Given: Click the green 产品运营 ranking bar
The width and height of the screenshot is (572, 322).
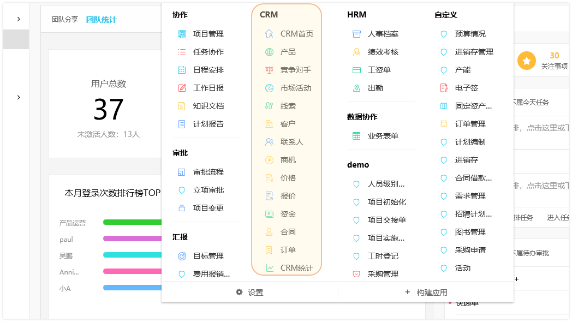Looking at the screenshot, I should coord(132,222).
